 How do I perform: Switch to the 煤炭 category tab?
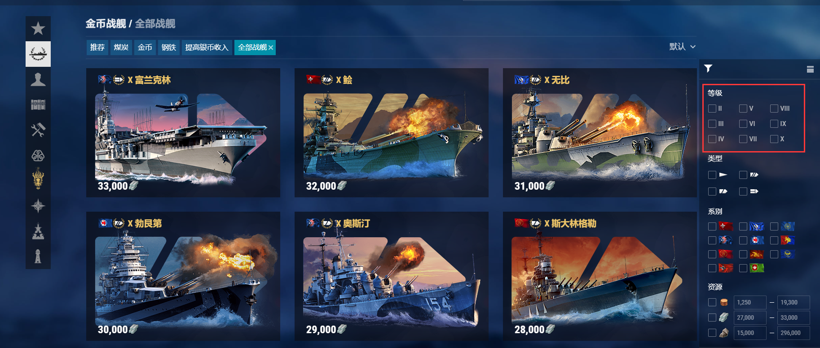(121, 48)
